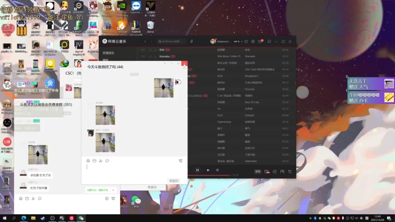This screenshot has width=395, height=222.
Task: Open the three-dots menu in 今天斗鱼倒闭了吗 chat
Action: (184, 68)
